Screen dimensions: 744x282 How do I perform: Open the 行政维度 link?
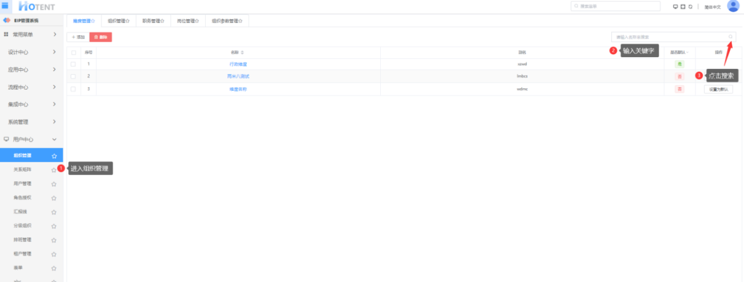tap(238, 64)
